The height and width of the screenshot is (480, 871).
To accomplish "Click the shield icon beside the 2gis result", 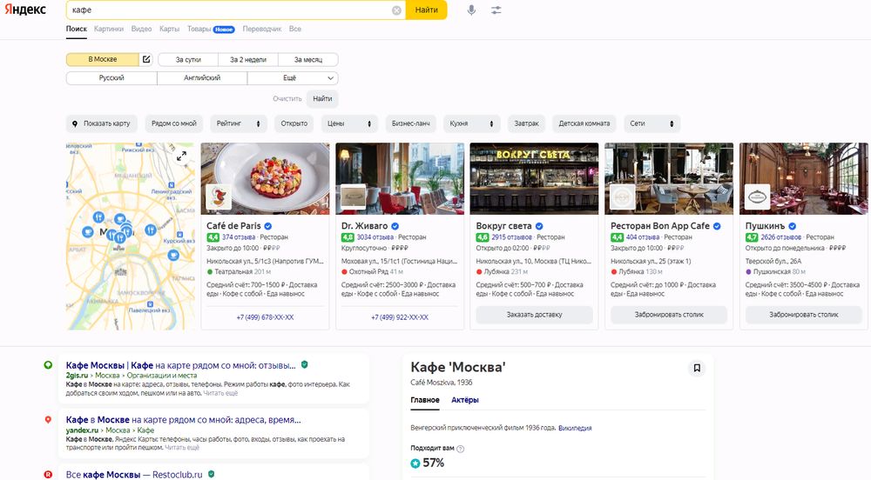I will (x=304, y=364).
